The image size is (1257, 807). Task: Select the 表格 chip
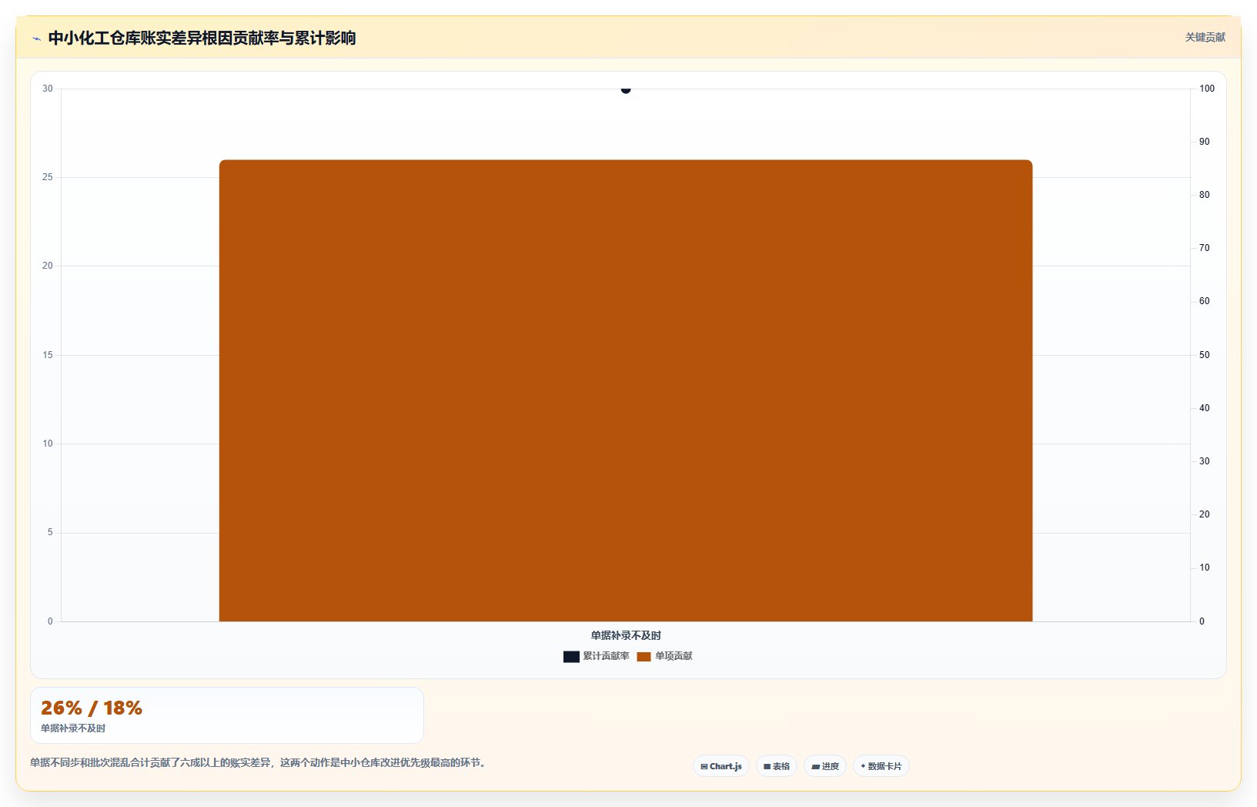(777, 766)
